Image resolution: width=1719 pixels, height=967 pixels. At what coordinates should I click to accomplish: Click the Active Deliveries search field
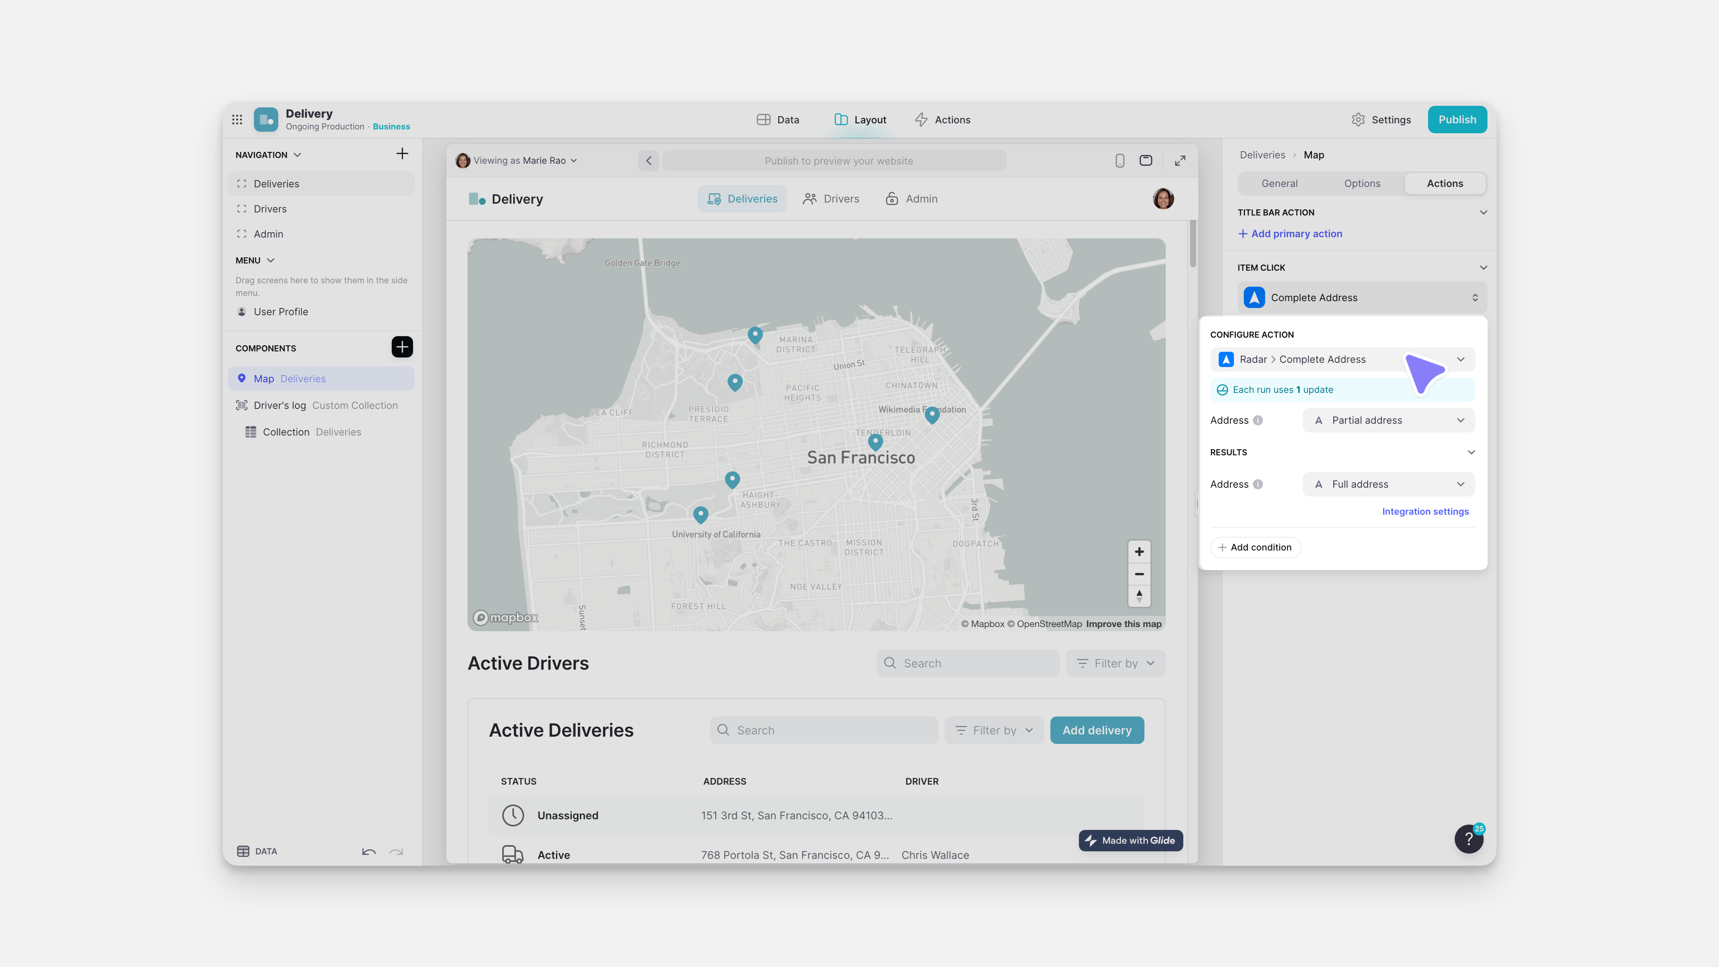[824, 730]
